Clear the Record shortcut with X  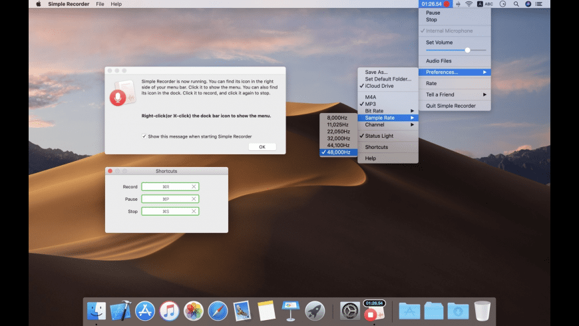tap(194, 186)
